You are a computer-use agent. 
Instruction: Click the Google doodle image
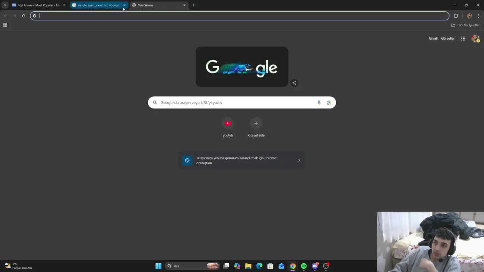(x=242, y=67)
